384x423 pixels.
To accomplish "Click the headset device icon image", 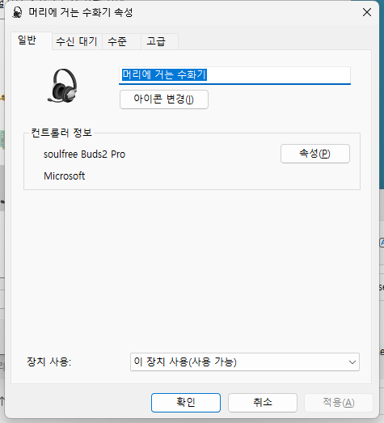I will 62,86.
